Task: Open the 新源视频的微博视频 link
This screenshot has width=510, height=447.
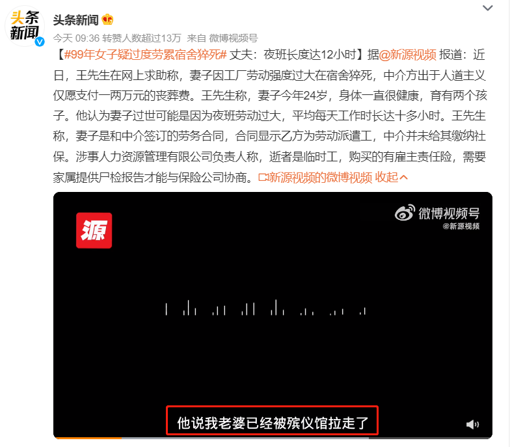Action: click(320, 177)
